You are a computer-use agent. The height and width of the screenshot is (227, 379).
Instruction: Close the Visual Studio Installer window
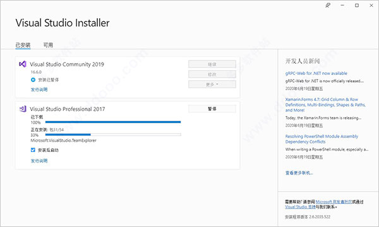(371, 5)
